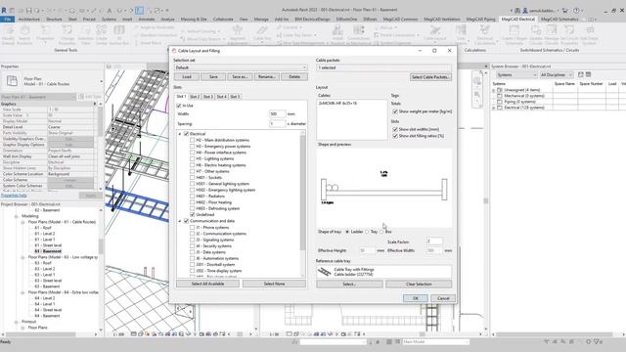Select the Ladder tray shape radio

[x=347, y=232]
